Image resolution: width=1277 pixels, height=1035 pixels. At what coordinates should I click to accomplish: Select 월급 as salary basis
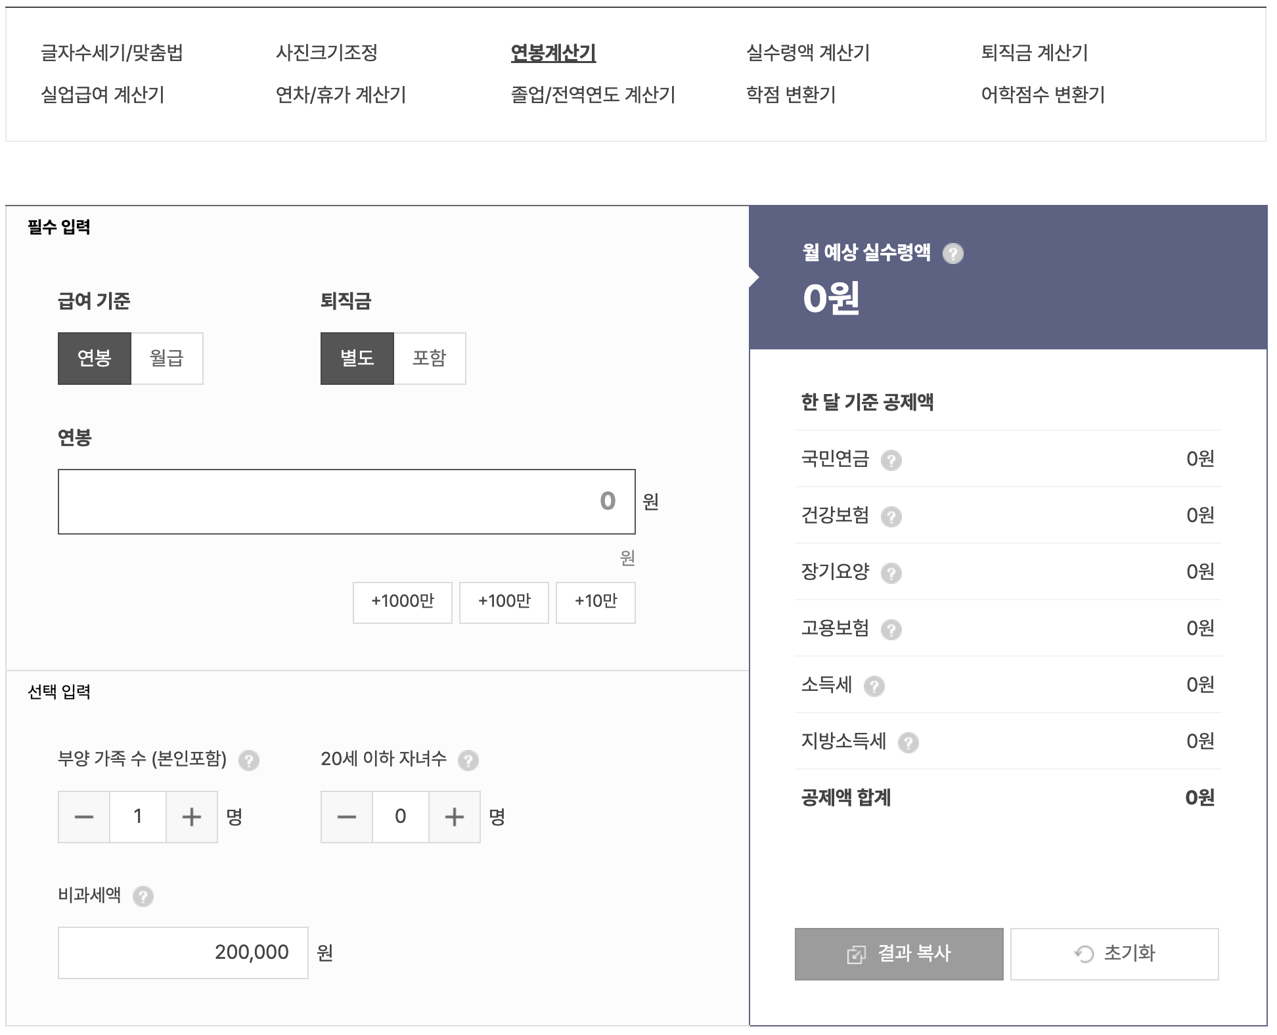(x=167, y=359)
